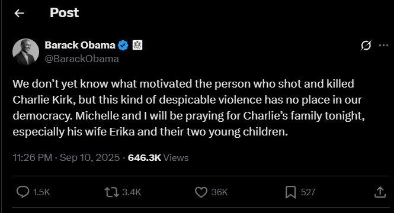Click the government affiliation badge icon
The height and width of the screenshot is (213, 394).
(x=137, y=45)
